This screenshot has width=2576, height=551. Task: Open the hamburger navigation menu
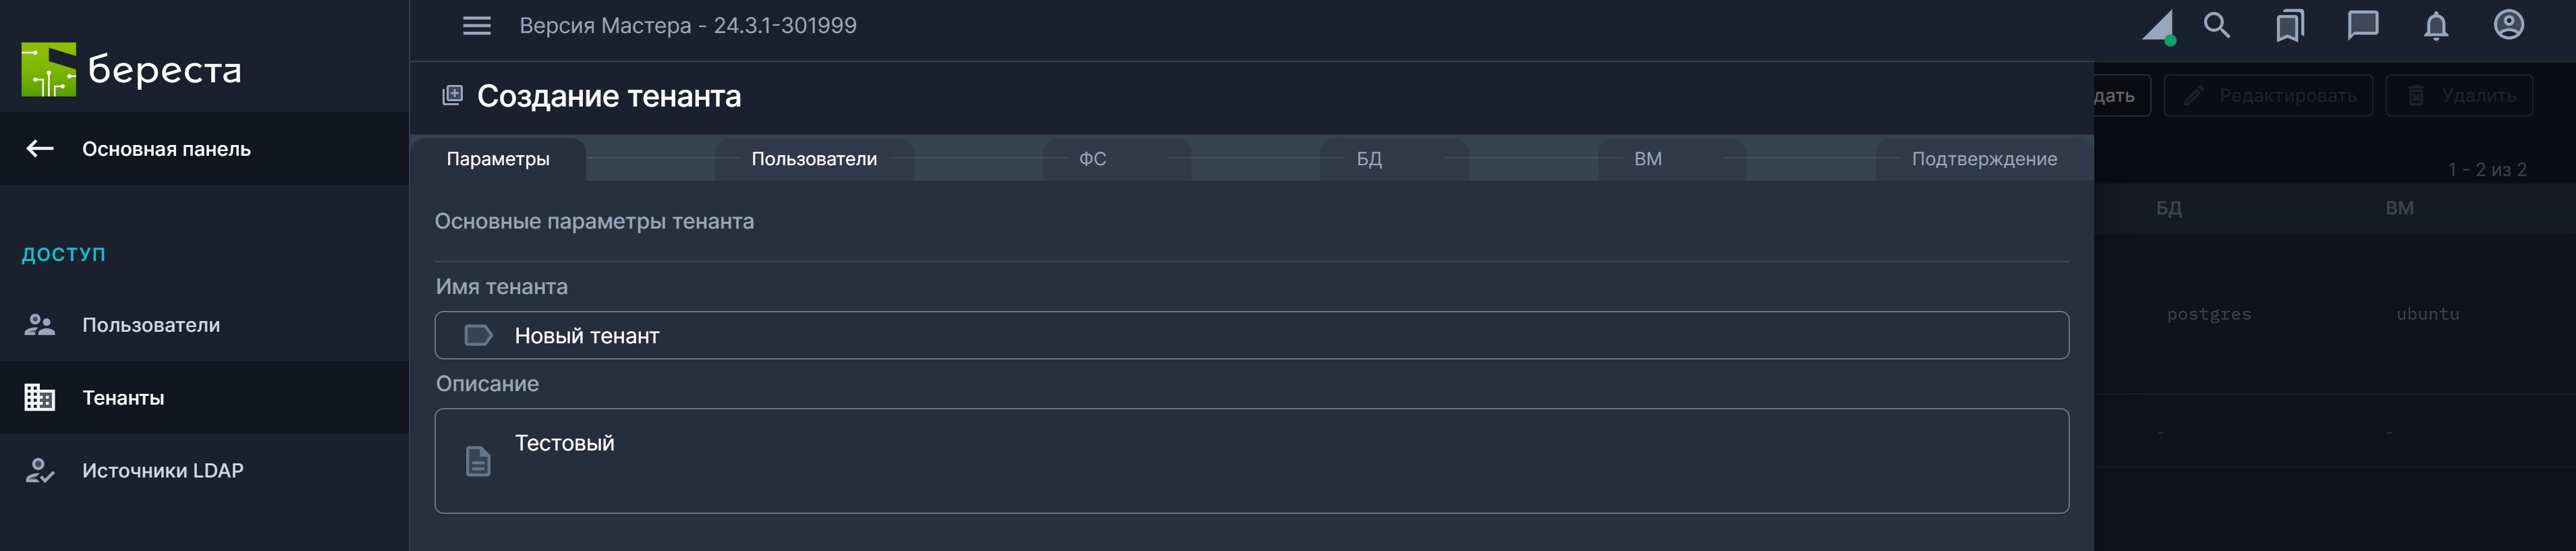pyautogui.click(x=476, y=26)
